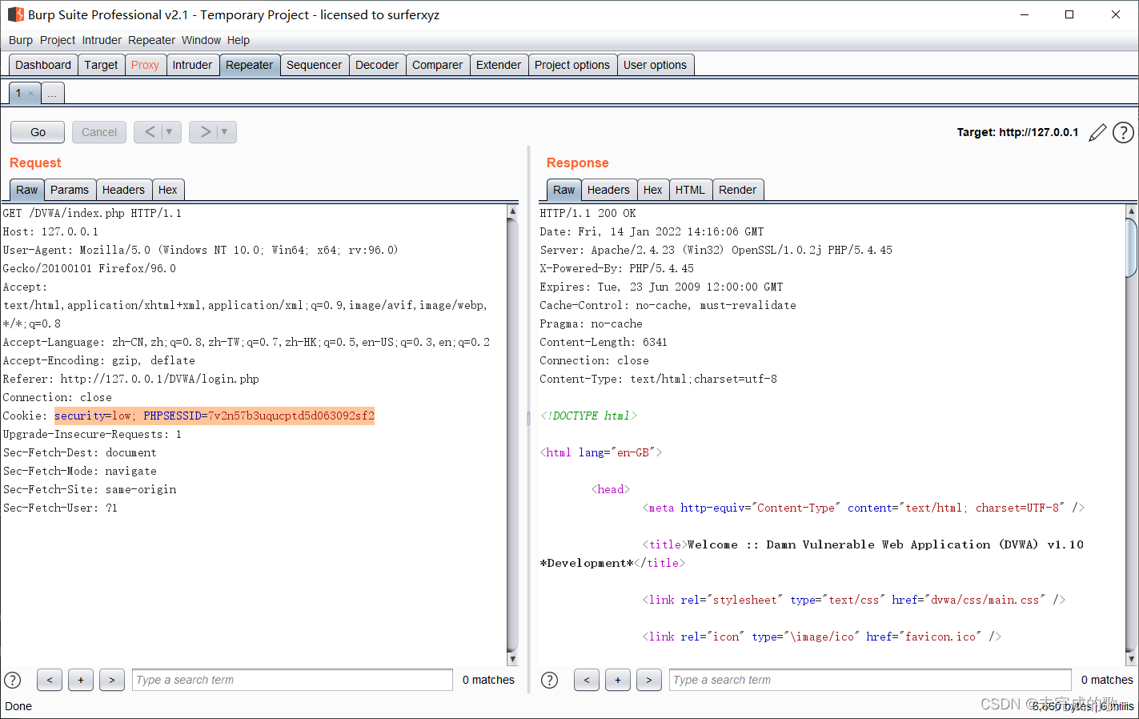Open the User options tab
1139x719 pixels.
pos(655,65)
